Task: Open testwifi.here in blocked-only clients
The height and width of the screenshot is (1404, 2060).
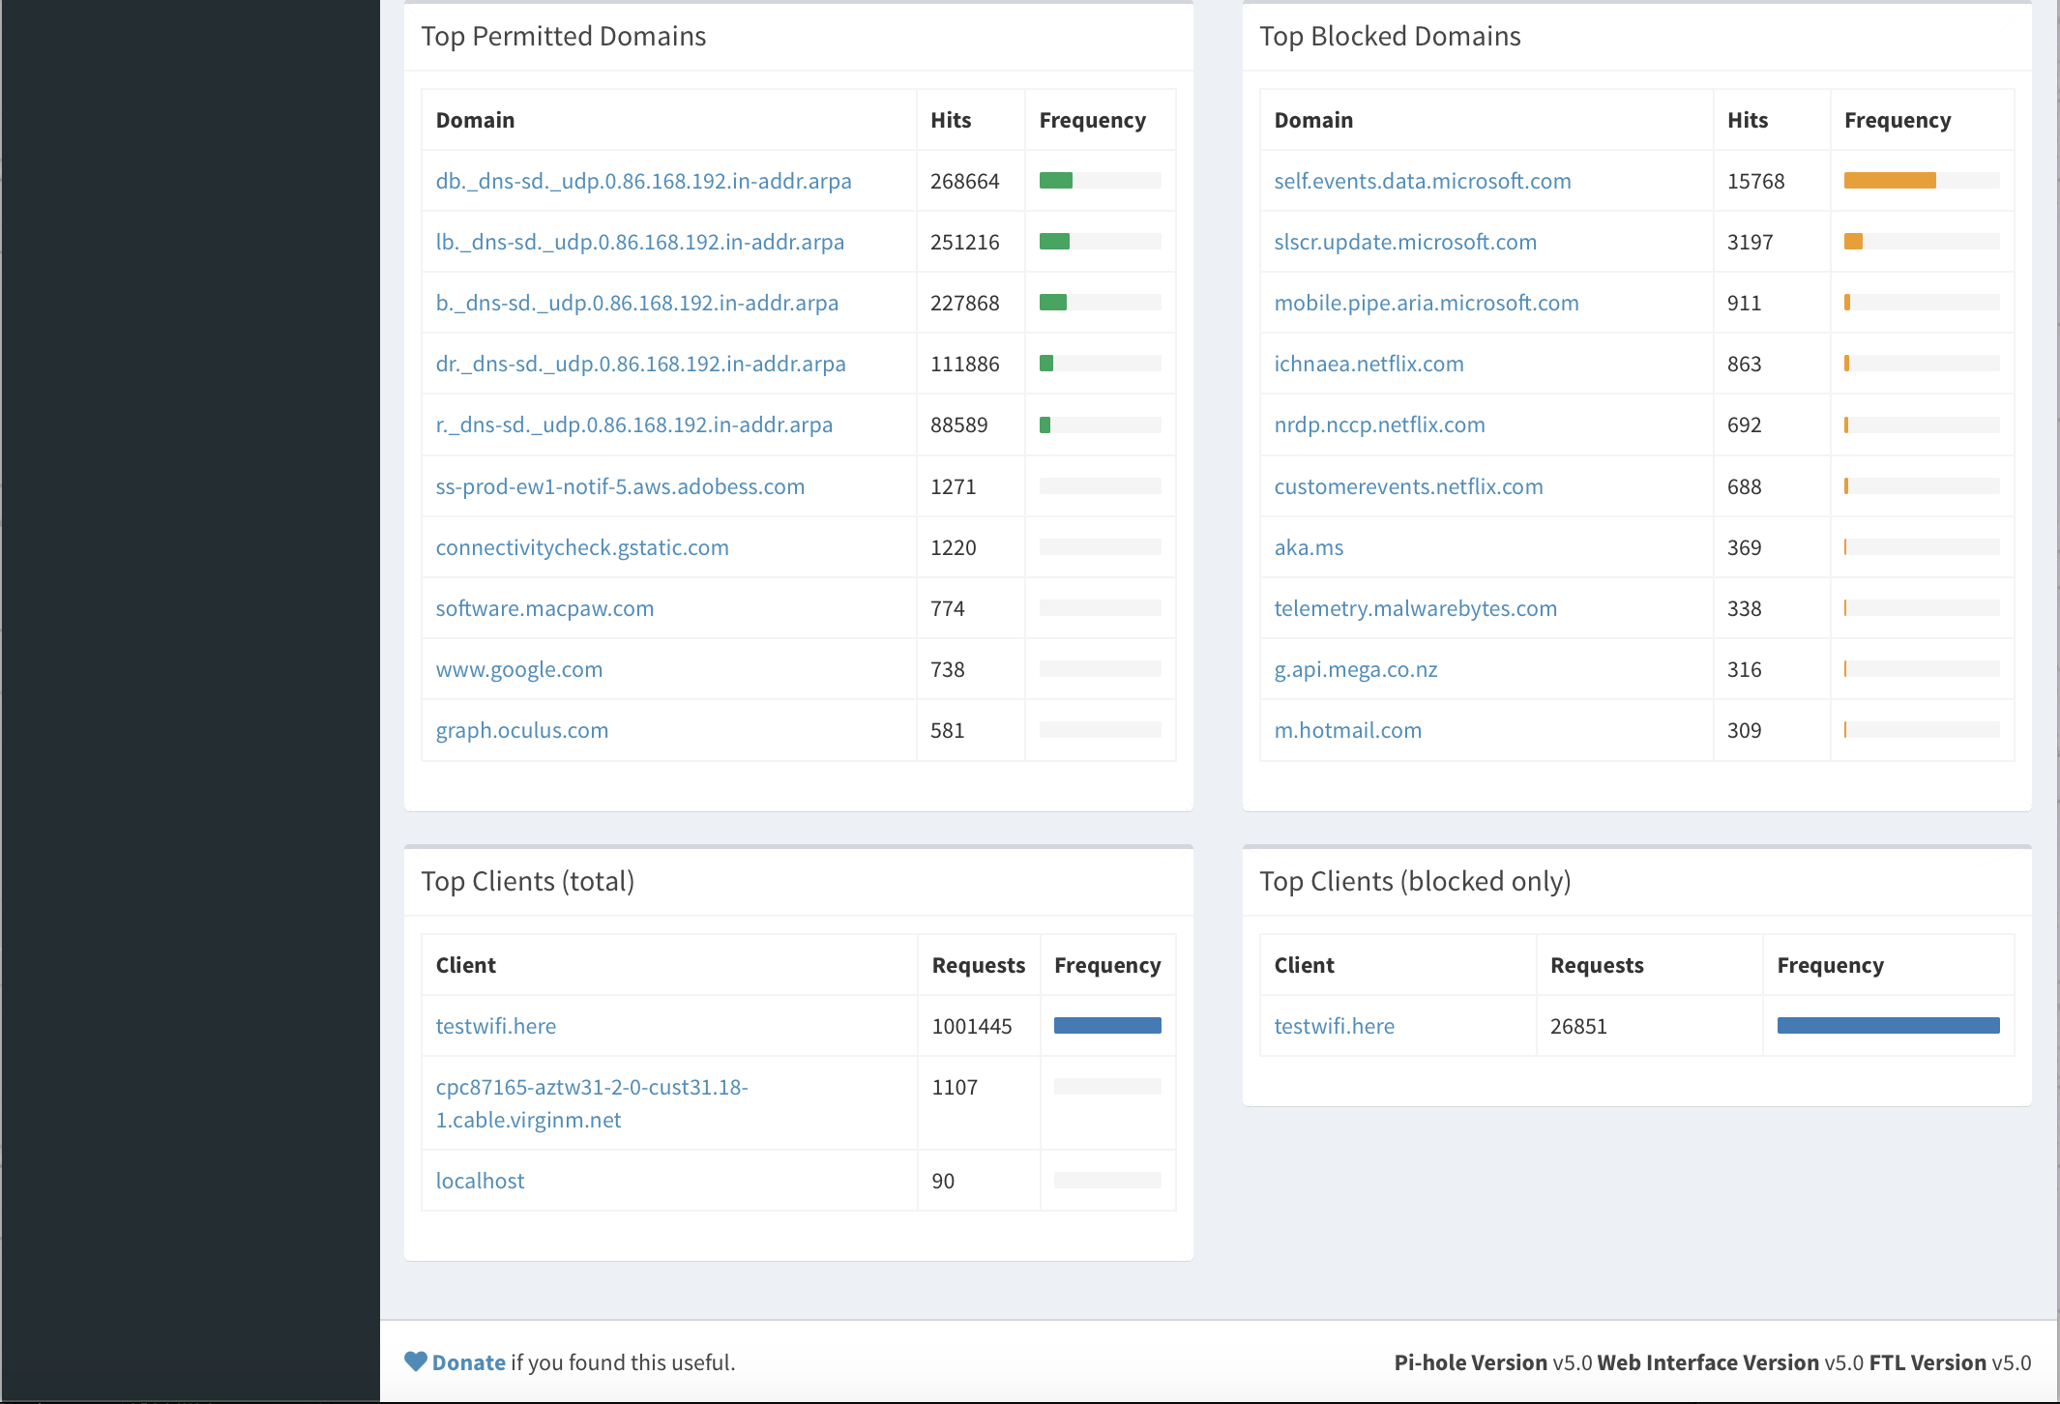Action: [1334, 1026]
